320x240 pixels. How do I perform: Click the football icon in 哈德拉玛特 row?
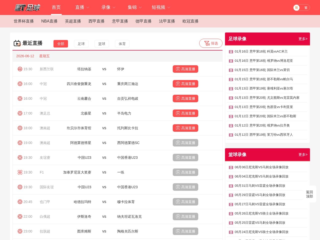[20, 202]
